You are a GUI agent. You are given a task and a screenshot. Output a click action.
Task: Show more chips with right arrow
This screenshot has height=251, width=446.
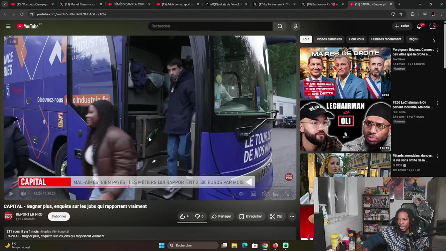tap(434, 40)
